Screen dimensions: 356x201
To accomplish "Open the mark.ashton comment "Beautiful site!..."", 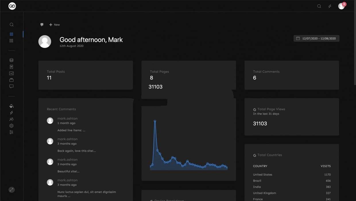I will (x=68, y=171).
